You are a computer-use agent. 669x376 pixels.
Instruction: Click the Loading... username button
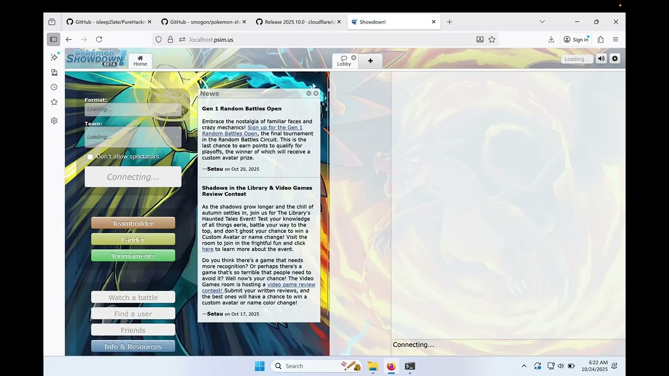pyautogui.click(x=577, y=59)
